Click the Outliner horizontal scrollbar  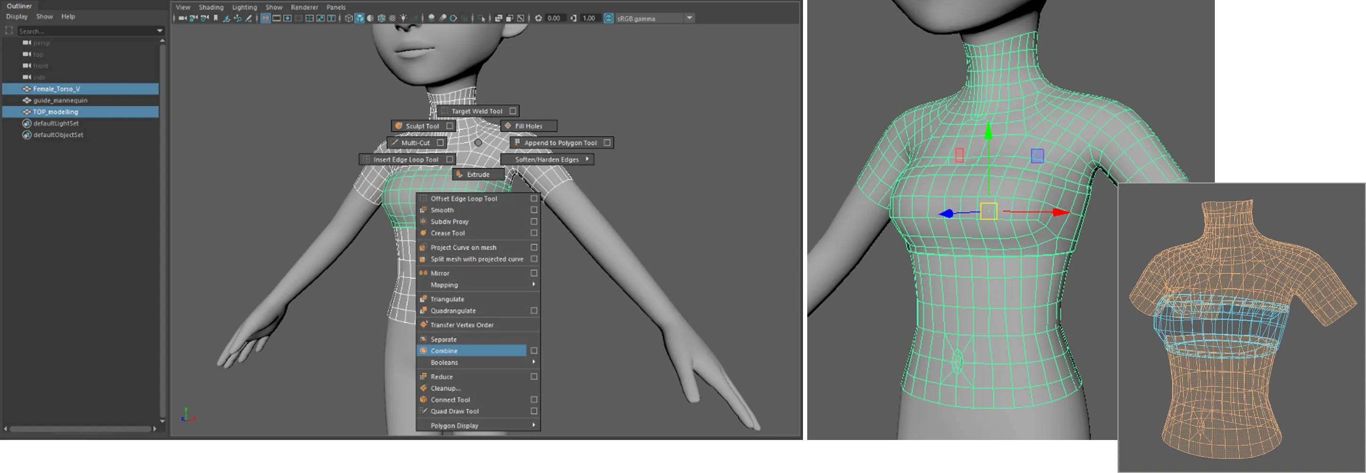click(81, 429)
